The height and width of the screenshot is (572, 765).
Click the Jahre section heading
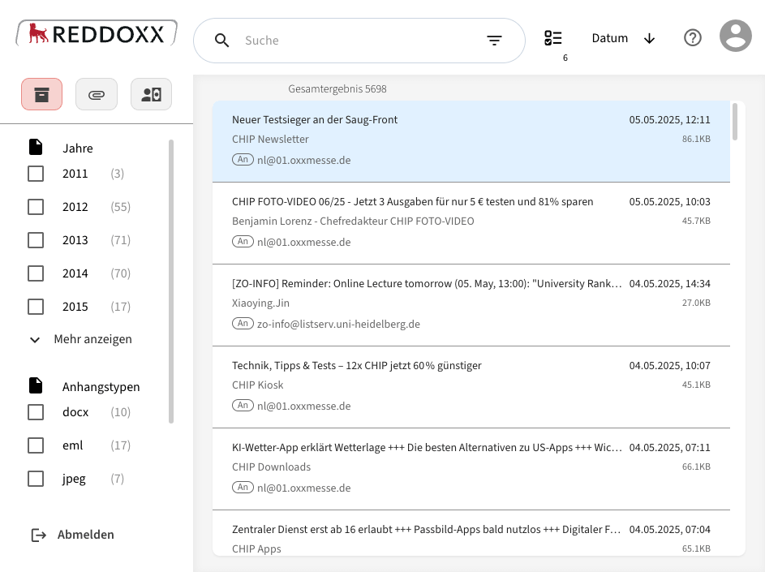coord(78,148)
